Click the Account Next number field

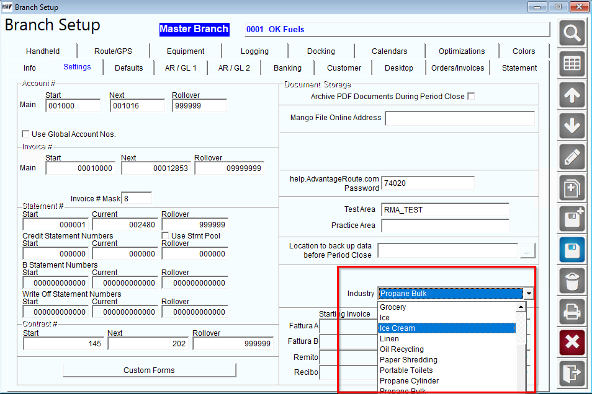pos(137,105)
